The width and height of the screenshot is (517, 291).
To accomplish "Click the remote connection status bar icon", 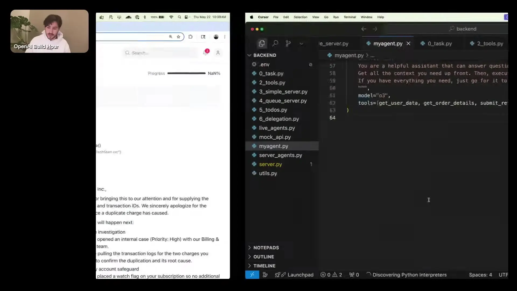I will point(252,275).
